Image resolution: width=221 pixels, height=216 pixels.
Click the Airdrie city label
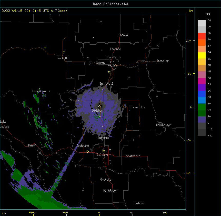pyautogui.click(x=103, y=138)
